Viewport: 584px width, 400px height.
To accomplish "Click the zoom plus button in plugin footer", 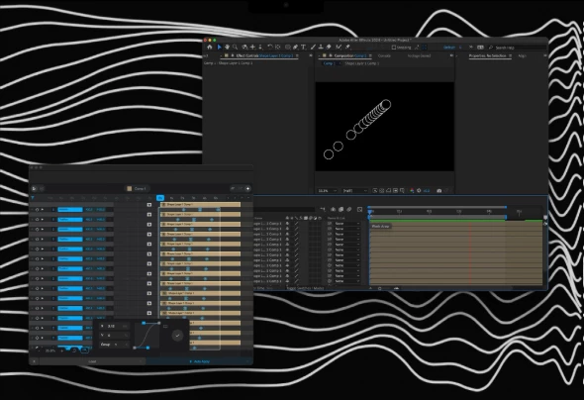I will click(61, 350).
